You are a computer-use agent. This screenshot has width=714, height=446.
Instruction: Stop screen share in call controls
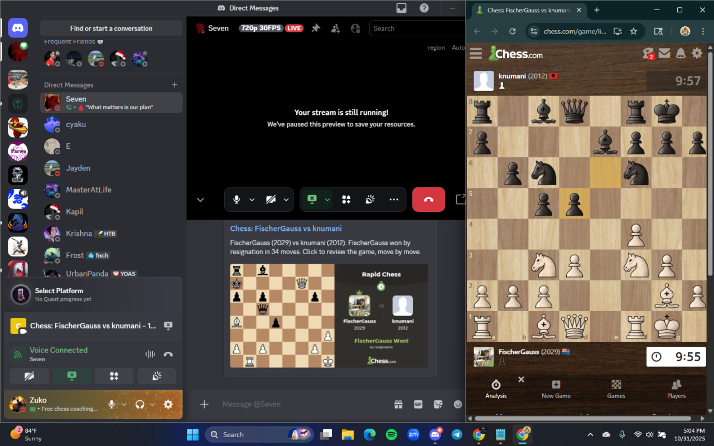tap(312, 200)
